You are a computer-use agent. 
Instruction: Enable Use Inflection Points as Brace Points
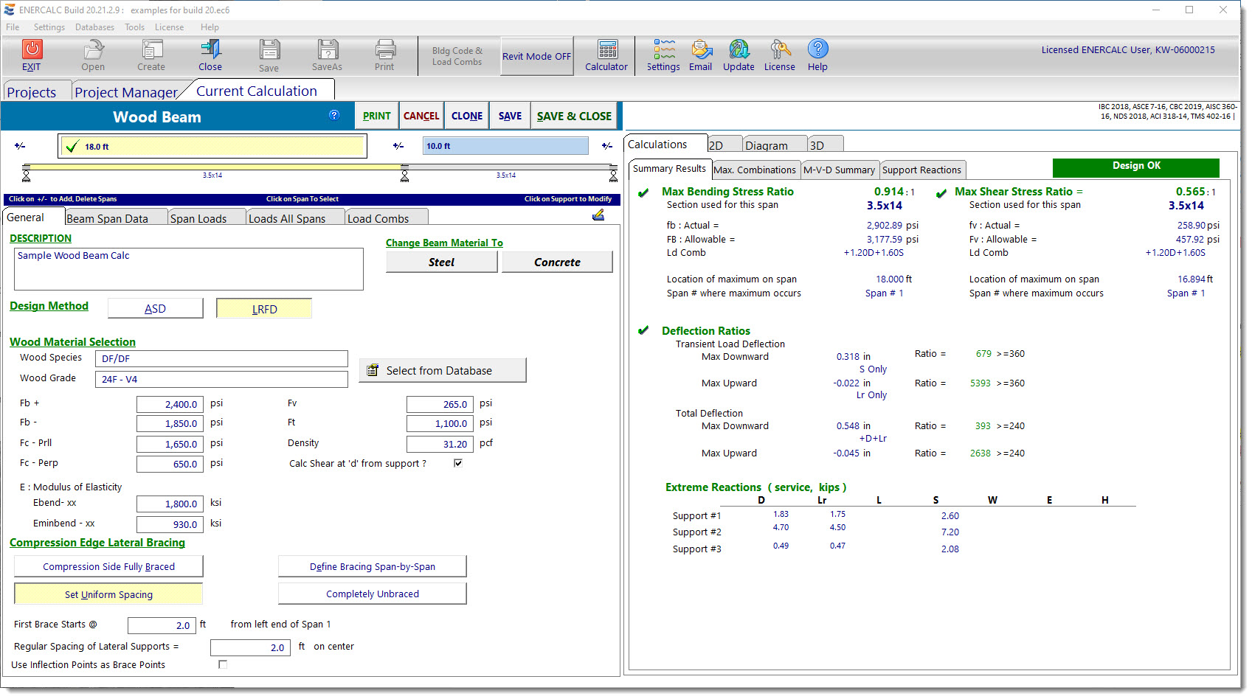(x=223, y=664)
